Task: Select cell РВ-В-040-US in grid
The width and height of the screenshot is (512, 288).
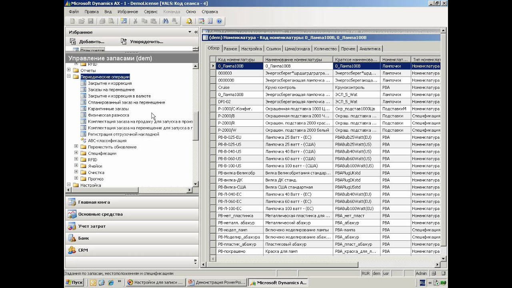Action: [x=240, y=152]
